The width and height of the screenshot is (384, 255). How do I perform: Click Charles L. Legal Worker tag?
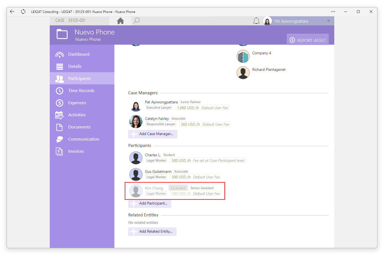(156, 160)
